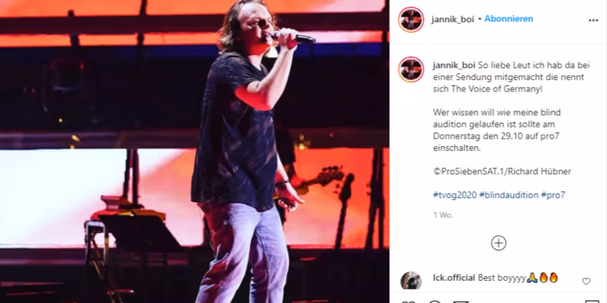Like the lck.official comment with the heart
This screenshot has width=607, height=303.
click(586, 281)
